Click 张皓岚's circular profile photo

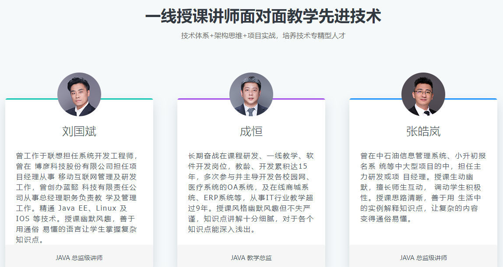tap(423, 94)
